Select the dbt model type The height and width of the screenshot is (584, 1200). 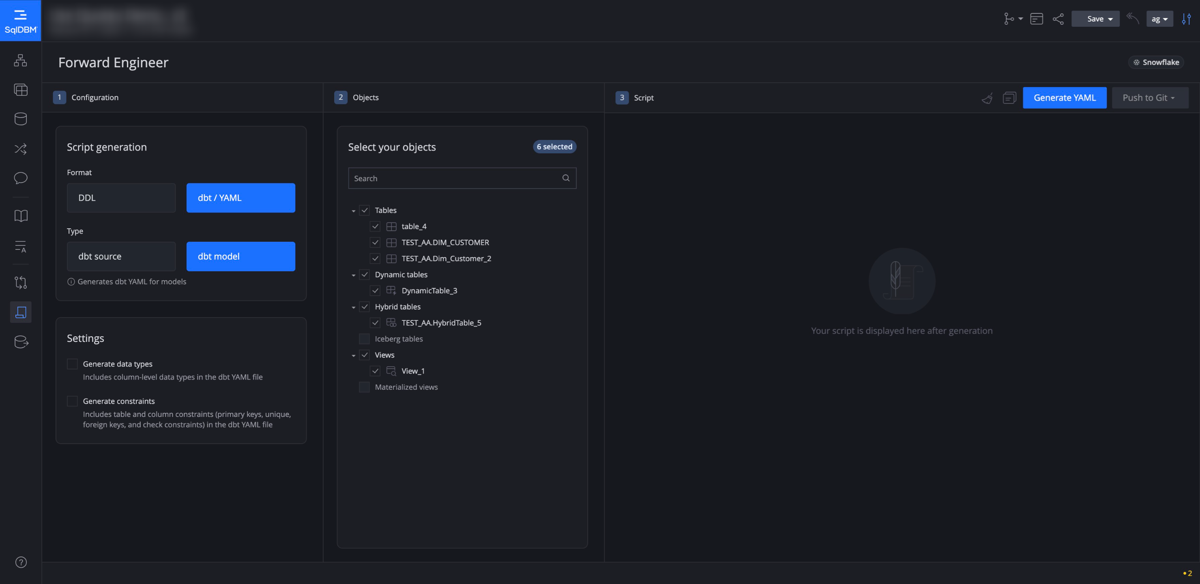(241, 257)
